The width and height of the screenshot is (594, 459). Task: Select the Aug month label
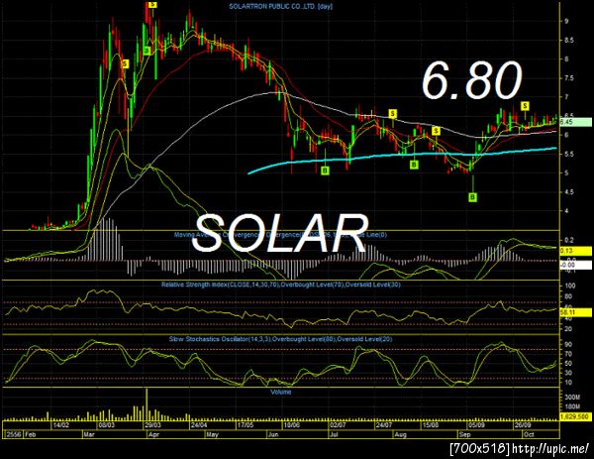pyautogui.click(x=400, y=435)
